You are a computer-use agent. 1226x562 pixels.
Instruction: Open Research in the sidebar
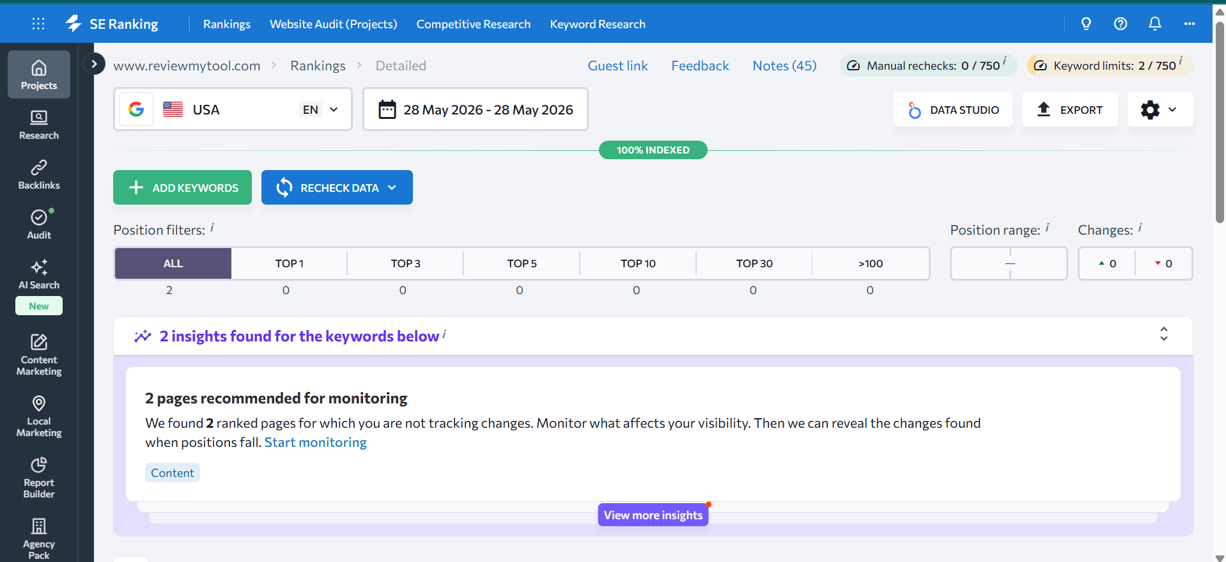(39, 125)
